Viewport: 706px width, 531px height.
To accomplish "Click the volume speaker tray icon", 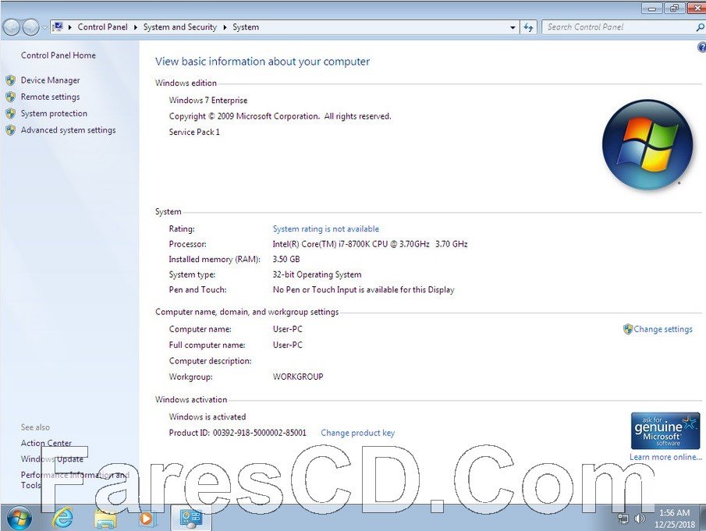I will click(x=640, y=519).
